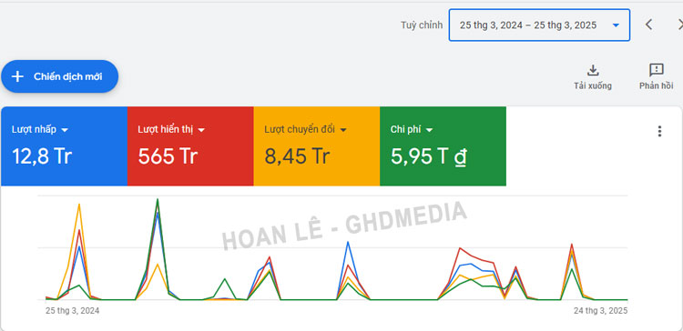This screenshot has height=331, width=683.
Task: Click the plus icon in new campaign button
Action: click(x=17, y=77)
